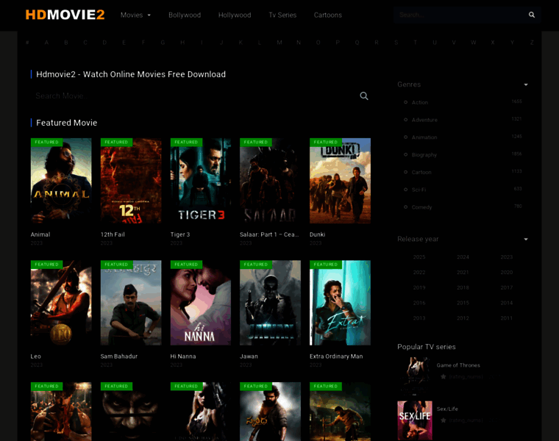Viewport: 559px width, 441px height.
Task: Click the Sex/Life rating star icon
Action: click(x=443, y=420)
